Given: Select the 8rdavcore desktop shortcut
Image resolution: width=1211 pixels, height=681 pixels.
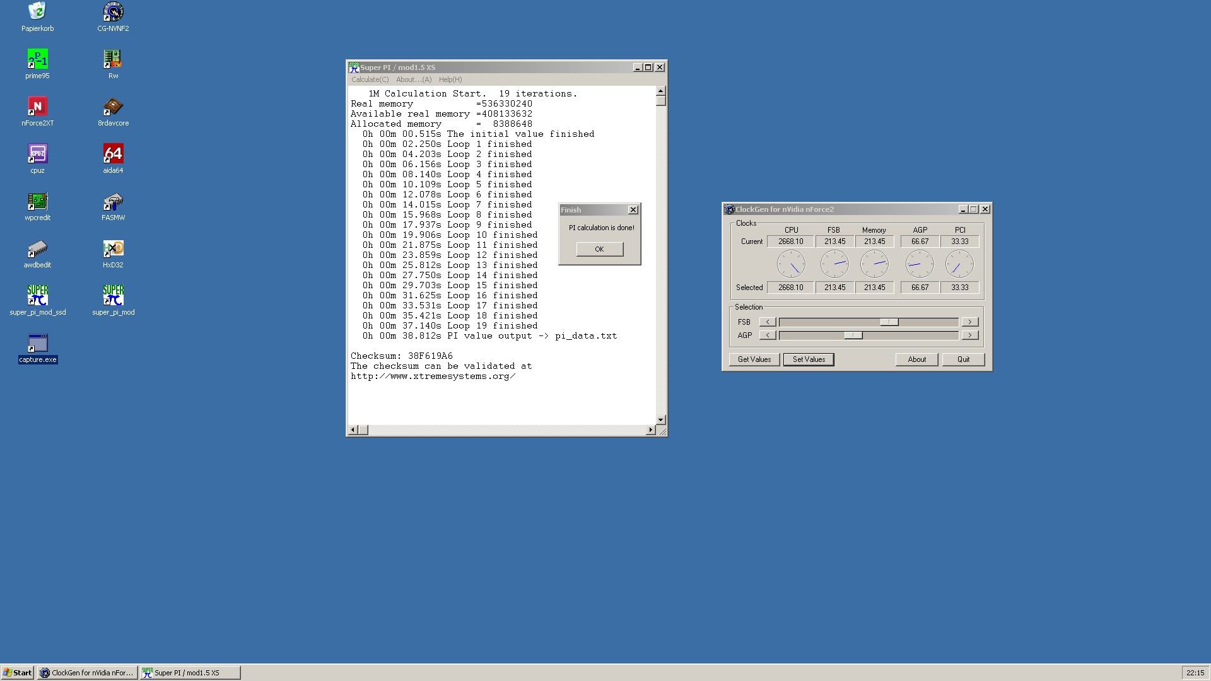Looking at the screenshot, I should [113, 112].
